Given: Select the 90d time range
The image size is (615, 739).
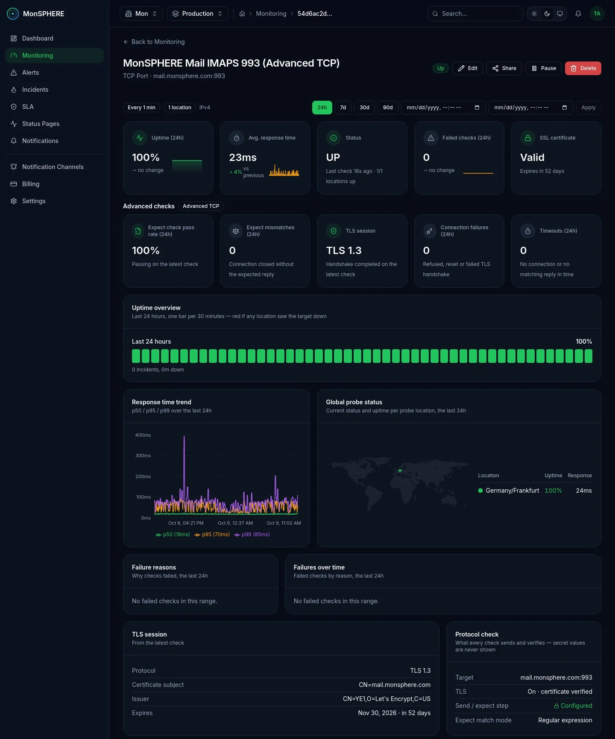Looking at the screenshot, I should (x=388, y=108).
